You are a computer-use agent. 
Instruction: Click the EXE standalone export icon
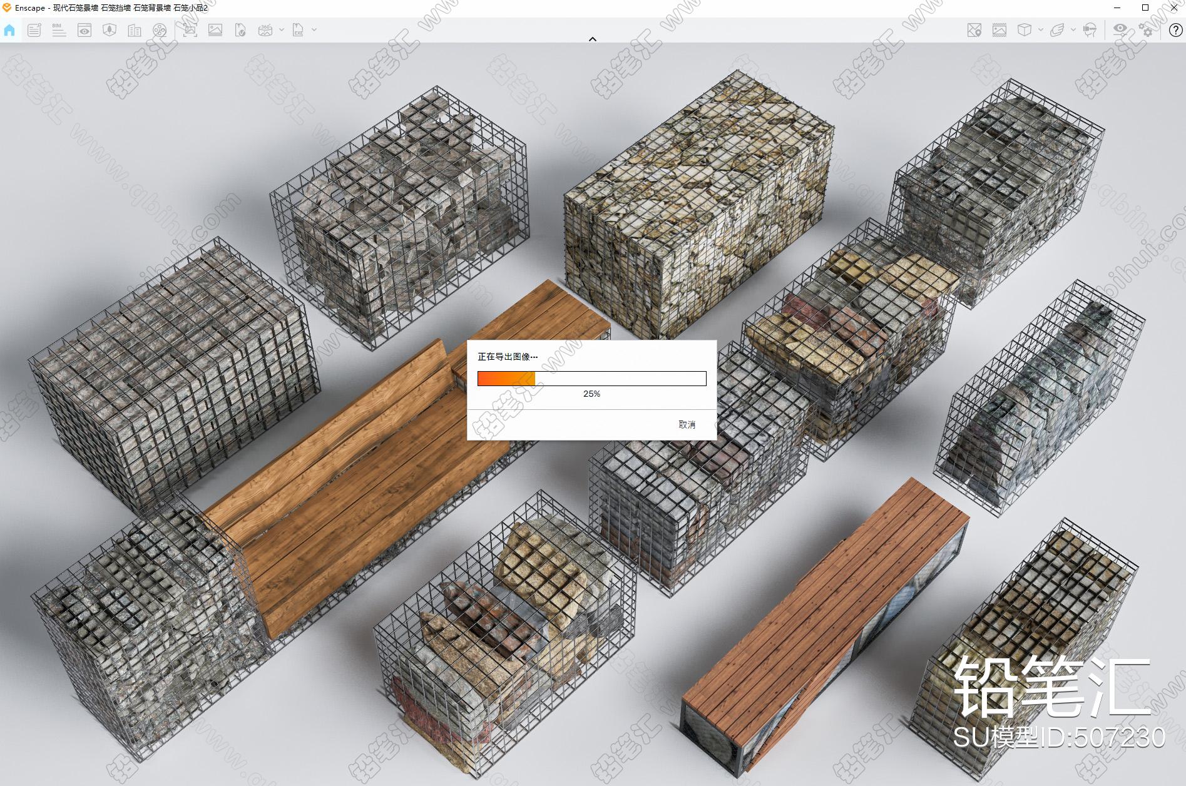click(x=299, y=30)
